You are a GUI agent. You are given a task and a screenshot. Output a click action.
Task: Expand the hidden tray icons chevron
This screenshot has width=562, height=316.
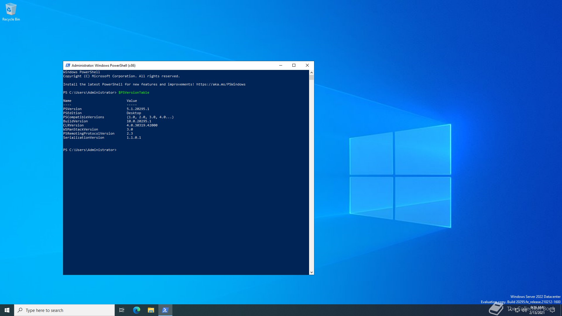pyautogui.click(x=510, y=310)
